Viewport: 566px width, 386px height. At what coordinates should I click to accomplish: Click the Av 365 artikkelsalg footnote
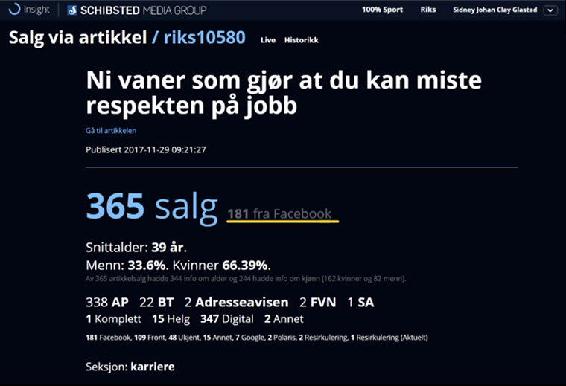(x=246, y=279)
